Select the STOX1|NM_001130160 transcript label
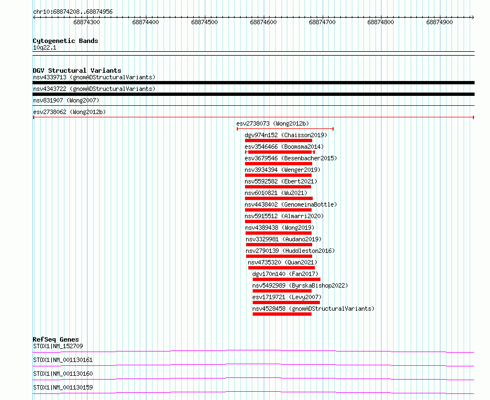 [x=63, y=374]
